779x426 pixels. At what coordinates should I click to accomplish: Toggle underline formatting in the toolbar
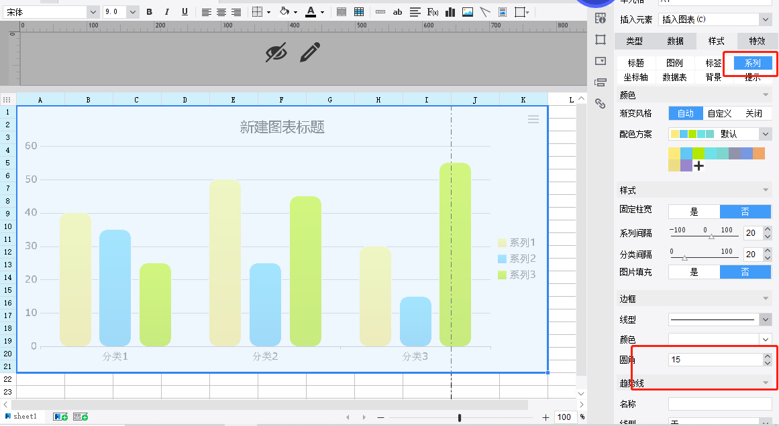click(185, 12)
